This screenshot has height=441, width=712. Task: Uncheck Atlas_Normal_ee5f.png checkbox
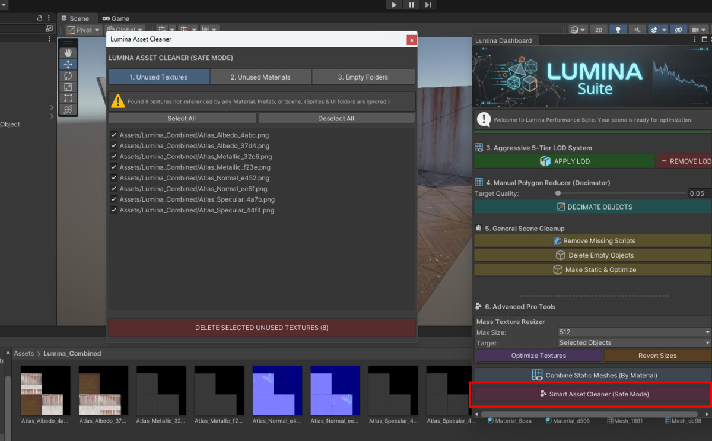coord(113,188)
